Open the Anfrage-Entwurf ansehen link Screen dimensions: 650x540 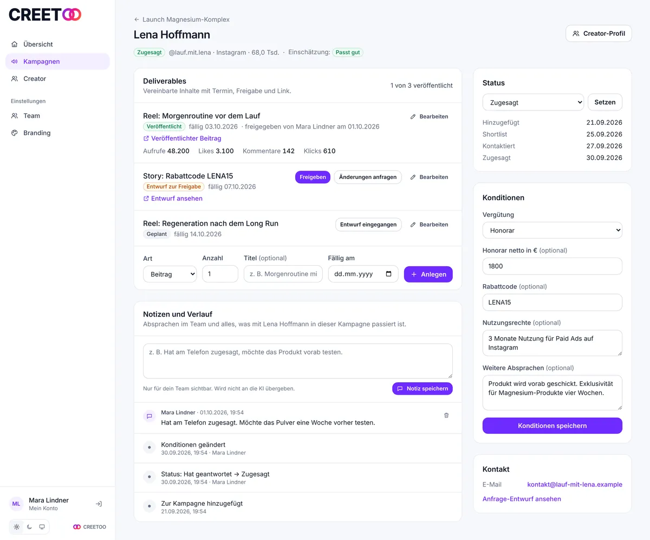(x=522, y=499)
